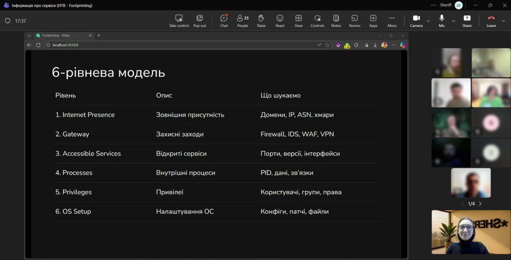Raise your hand in meeting
This screenshot has width=511, height=260.
click(261, 20)
